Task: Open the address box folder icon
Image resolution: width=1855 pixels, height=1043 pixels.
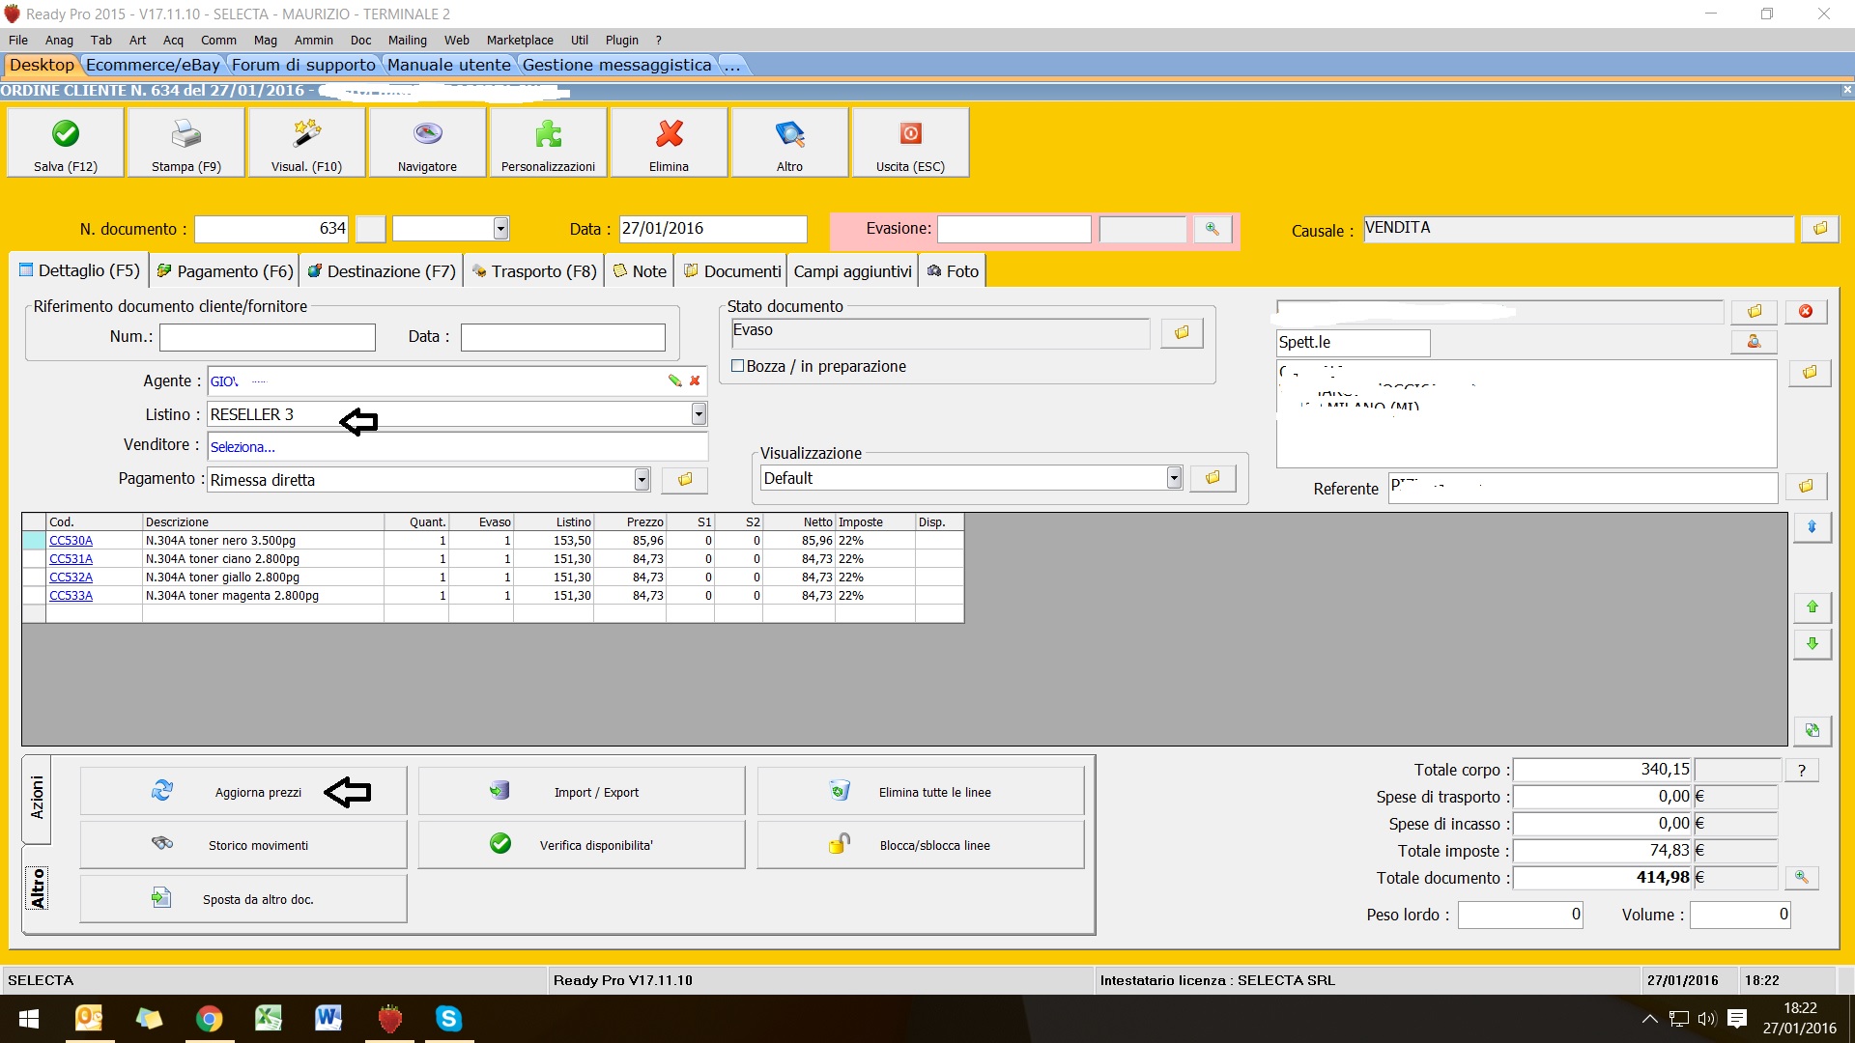Action: point(1810,373)
